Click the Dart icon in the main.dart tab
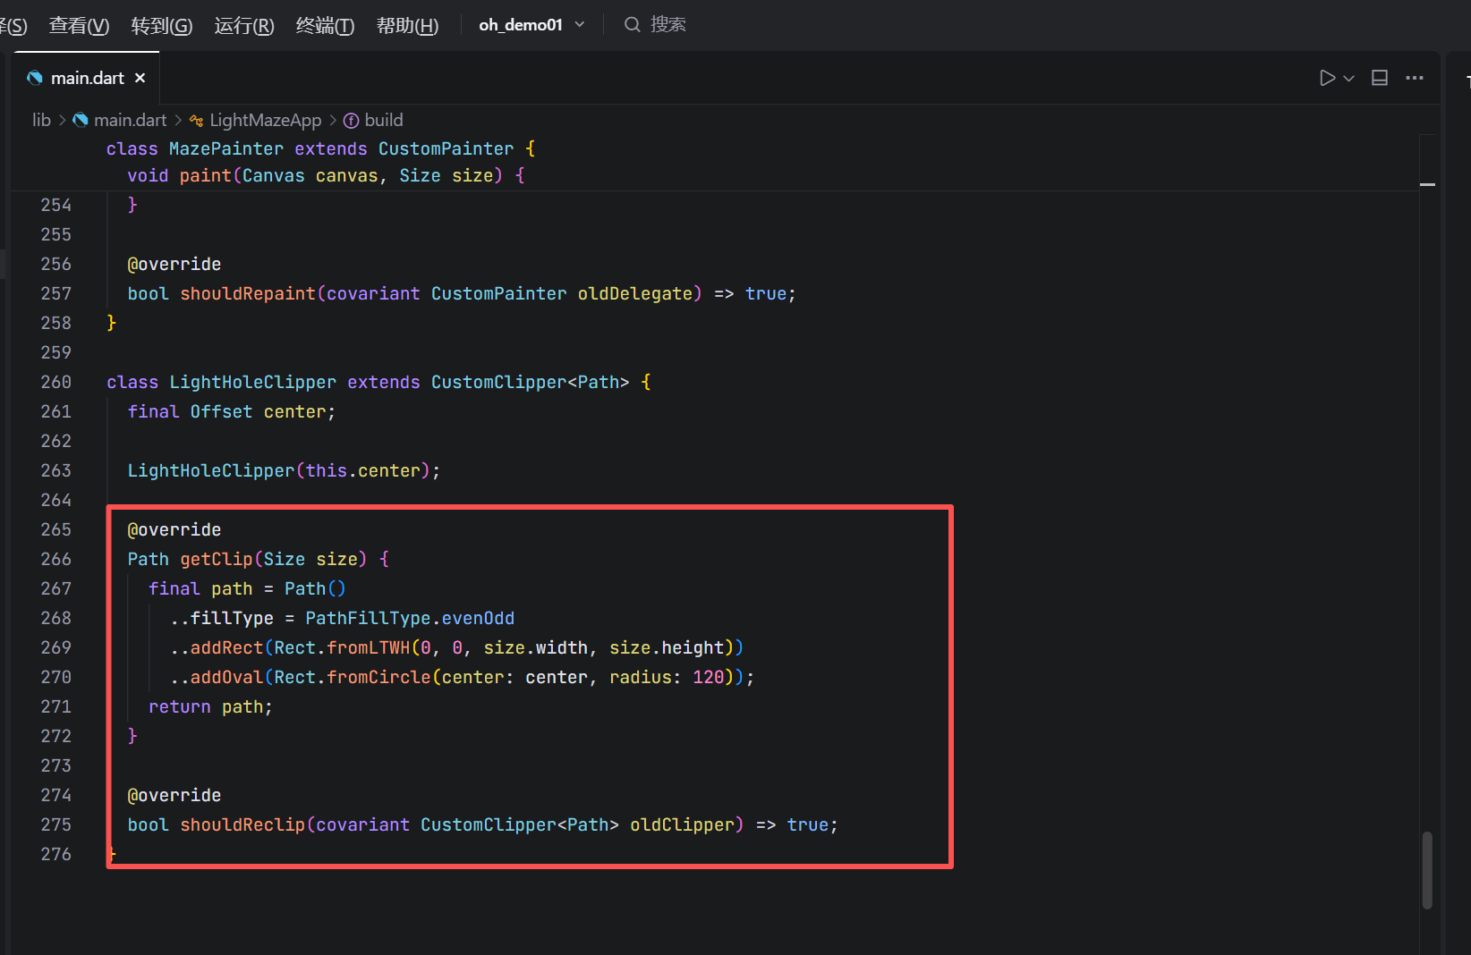This screenshot has width=1471, height=955. click(35, 78)
